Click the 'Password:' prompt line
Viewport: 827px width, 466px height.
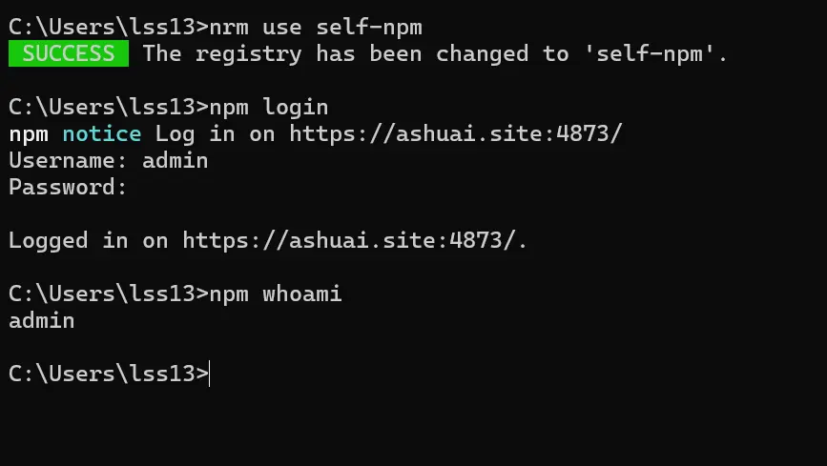(69, 187)
